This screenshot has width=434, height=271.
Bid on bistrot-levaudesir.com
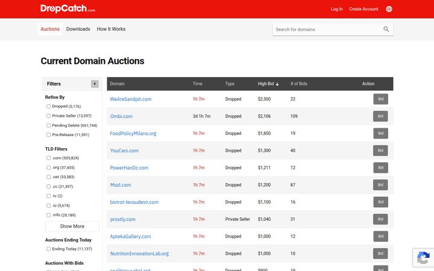click(x=380, y=202)
